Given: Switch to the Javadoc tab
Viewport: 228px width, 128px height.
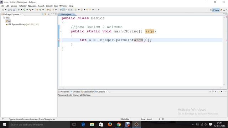Looking at the screenshot, I should (75, 92).
